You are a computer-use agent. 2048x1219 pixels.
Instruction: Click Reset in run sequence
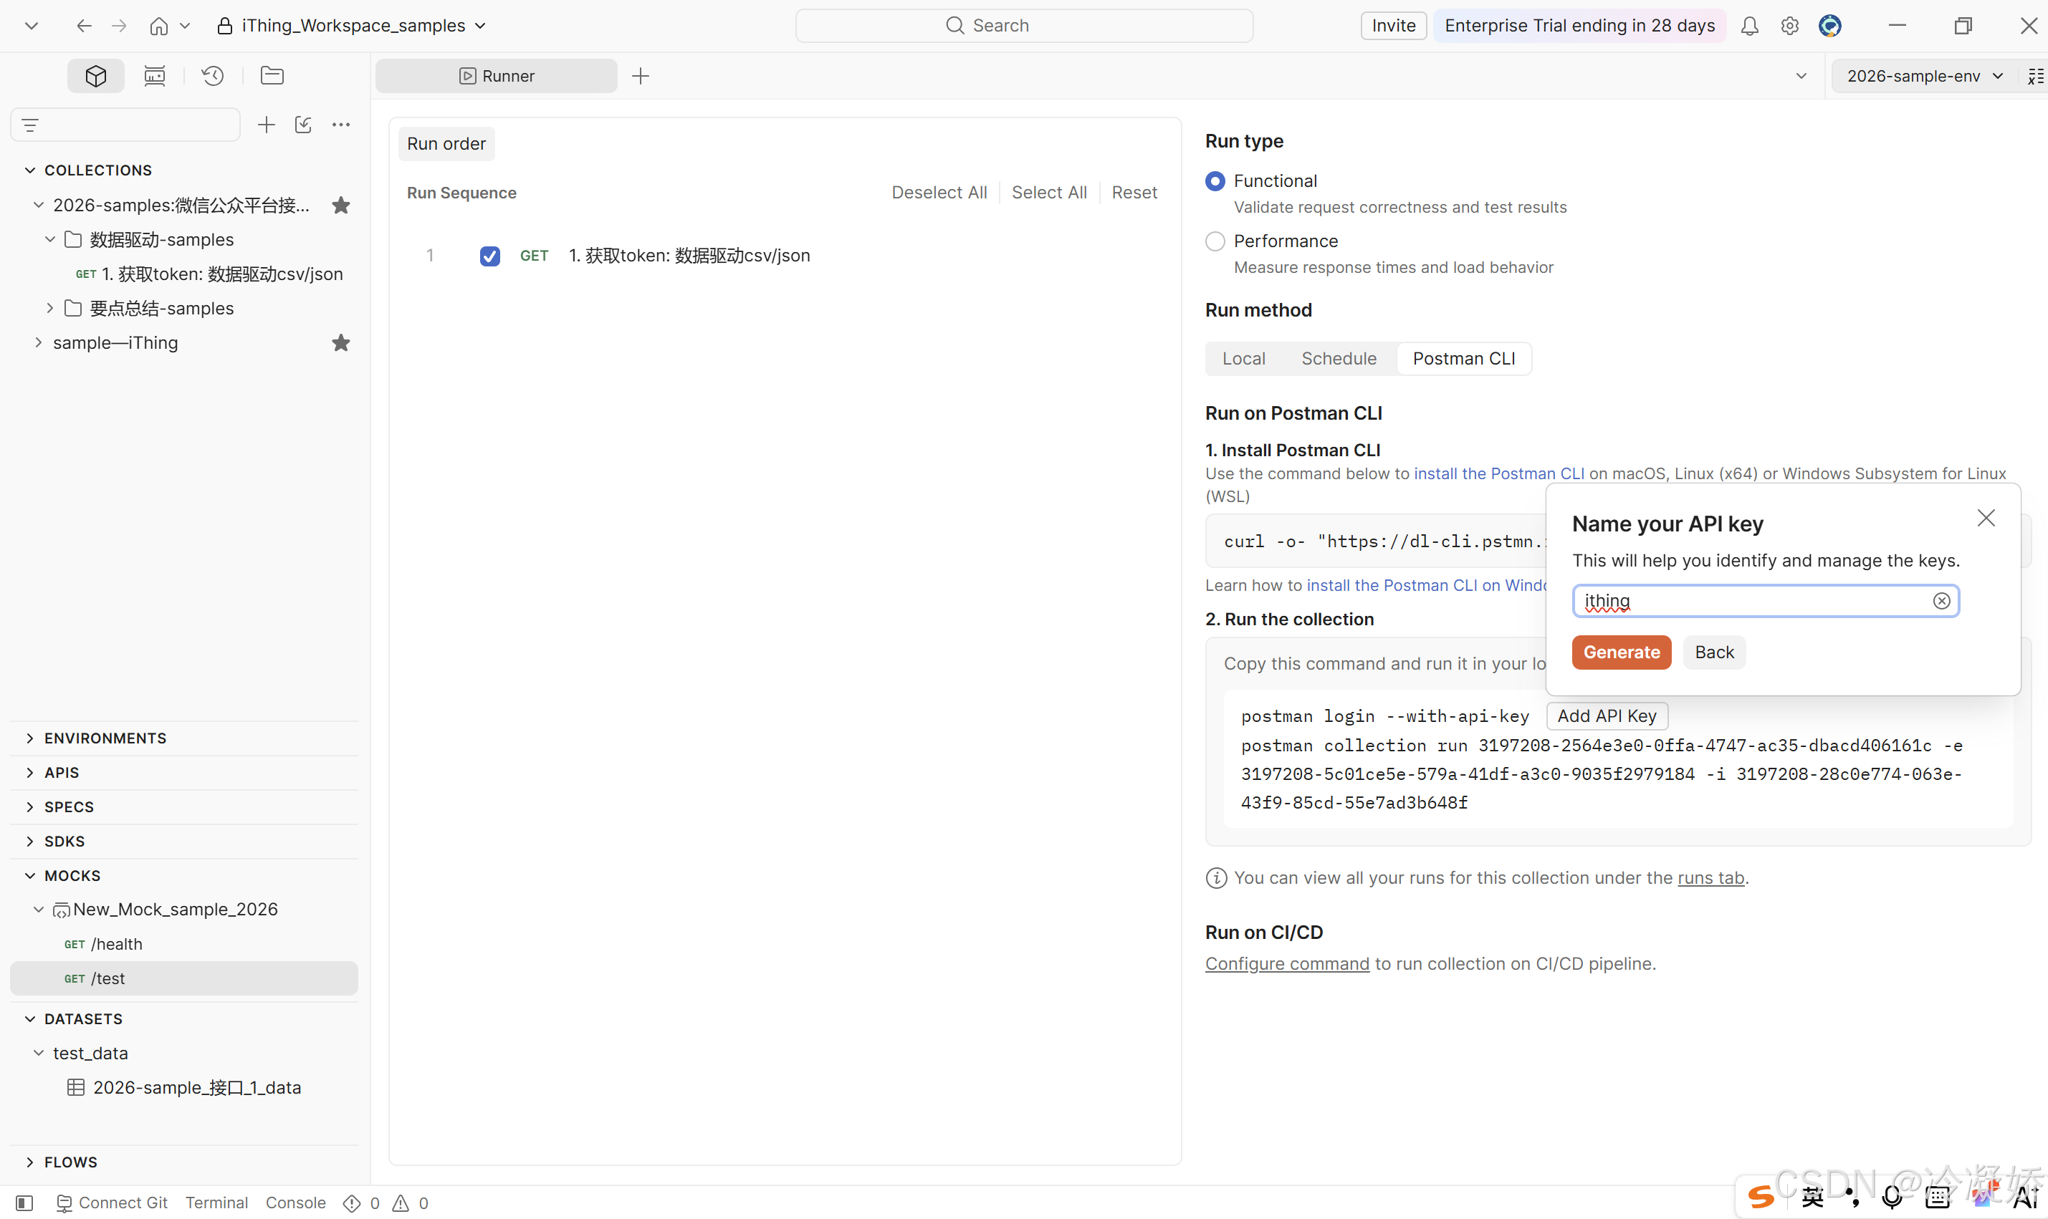[x=1134, y=192]
